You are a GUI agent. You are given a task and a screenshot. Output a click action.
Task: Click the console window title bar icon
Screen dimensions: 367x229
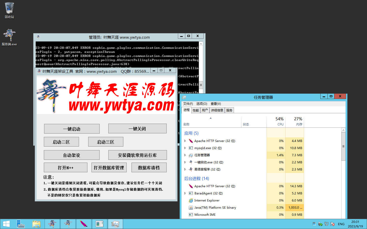coord(38,37)
